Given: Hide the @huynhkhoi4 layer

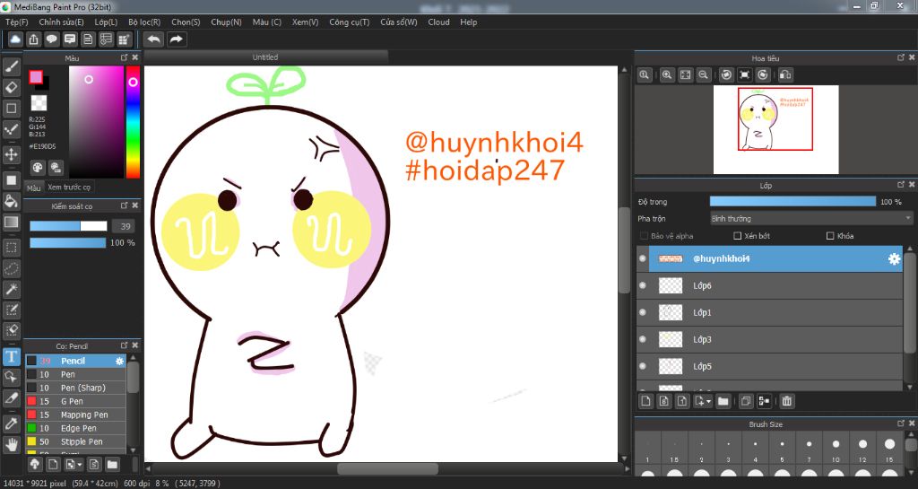Looking at the screenshot, I should pyautogui.click(x=643, y=258).
